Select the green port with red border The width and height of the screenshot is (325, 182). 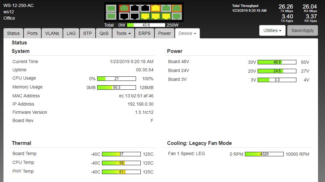[x=124, y=8]
